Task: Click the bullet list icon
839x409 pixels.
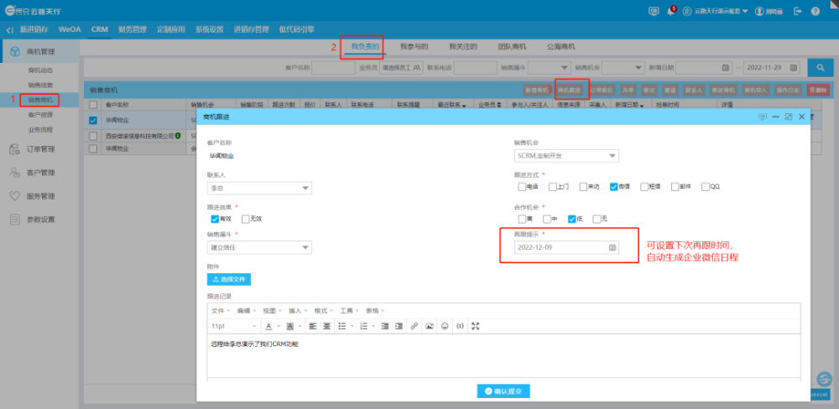Action: [x=342, y=326]
